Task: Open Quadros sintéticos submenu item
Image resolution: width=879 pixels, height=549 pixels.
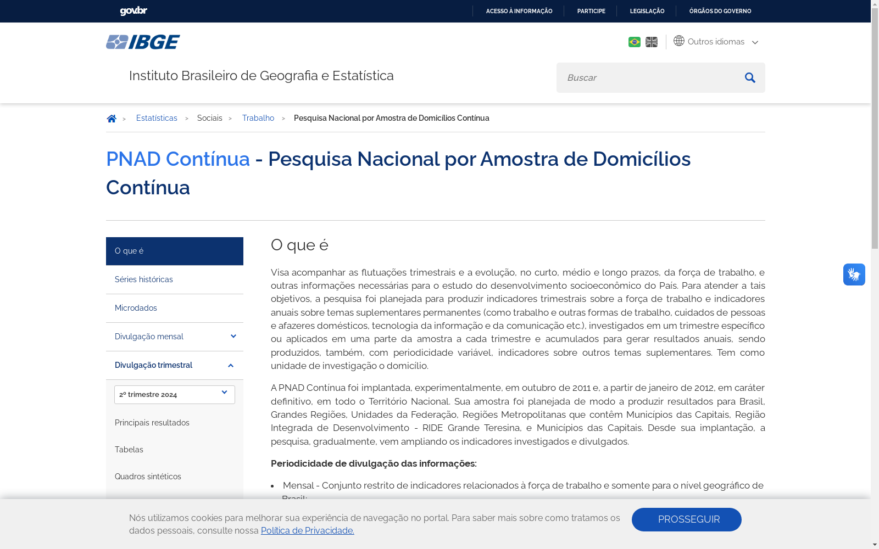Action: [148, 477]
